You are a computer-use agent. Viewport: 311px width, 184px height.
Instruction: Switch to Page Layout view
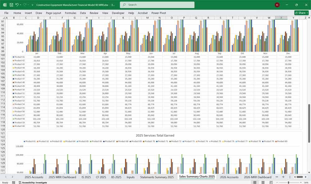click(x=263, y=182)
